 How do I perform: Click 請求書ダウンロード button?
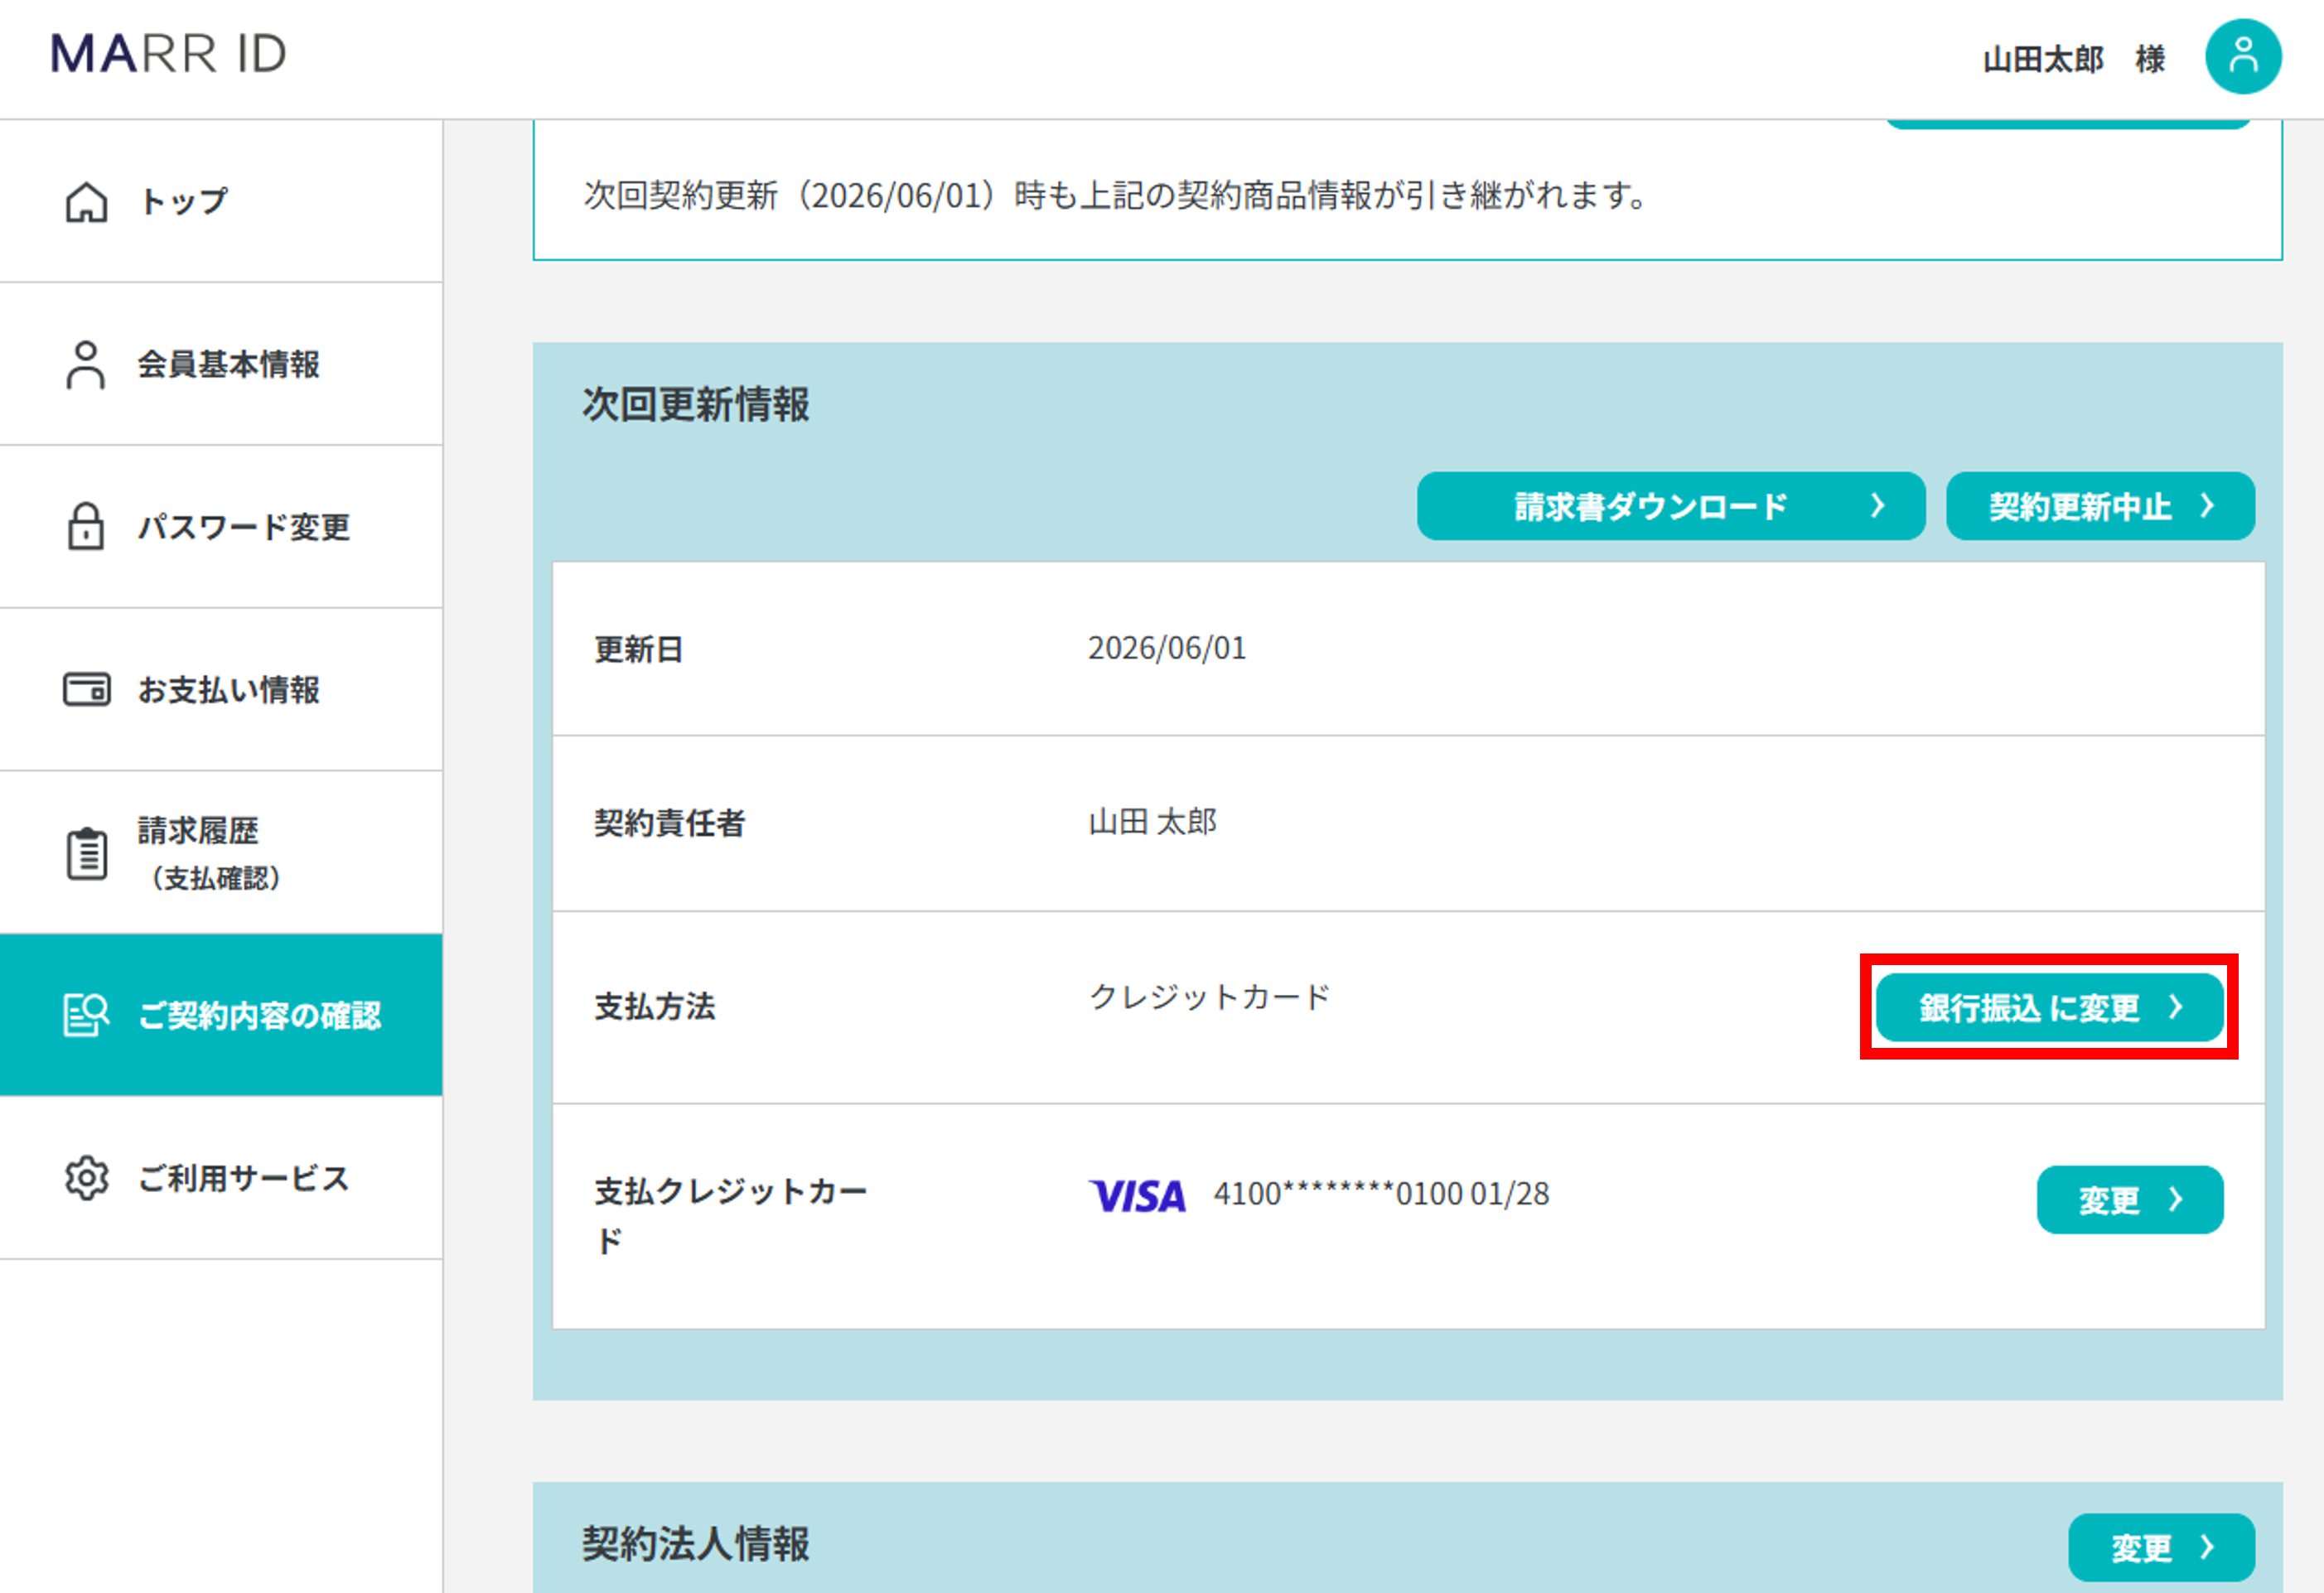1671,507
